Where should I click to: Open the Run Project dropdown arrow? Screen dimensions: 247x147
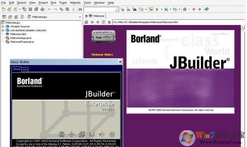(x=162, y=9)
